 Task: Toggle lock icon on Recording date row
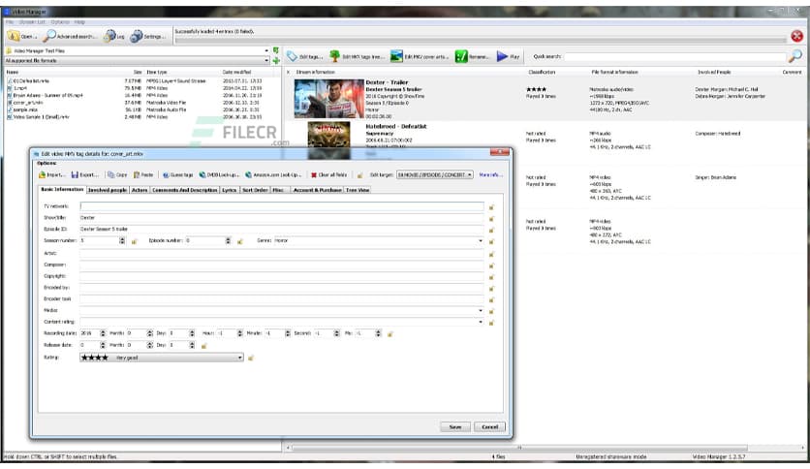390,334
